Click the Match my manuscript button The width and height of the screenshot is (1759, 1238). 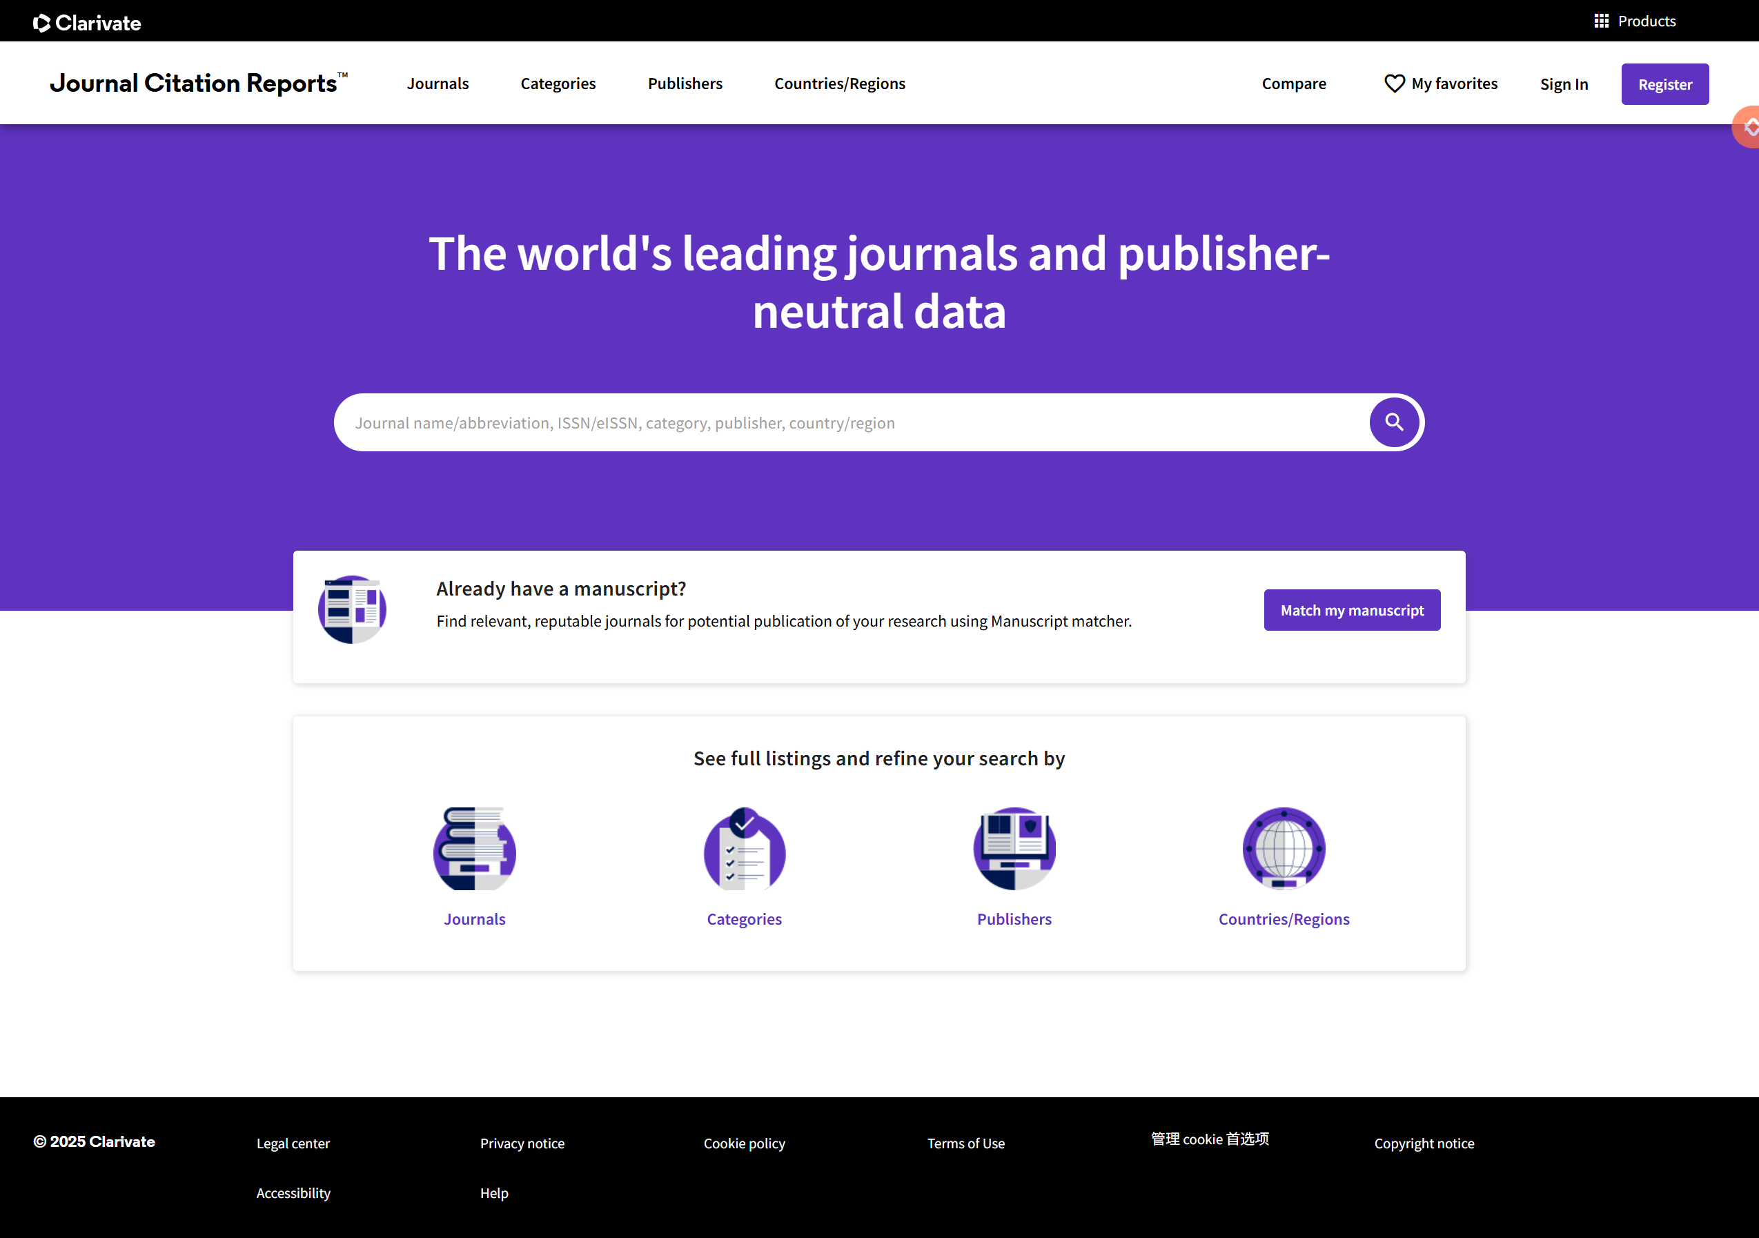click(1351, 610)
